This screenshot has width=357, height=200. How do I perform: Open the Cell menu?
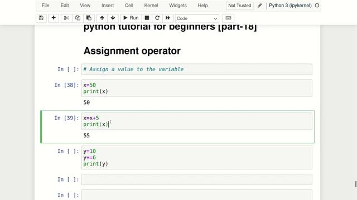(129, 6)
